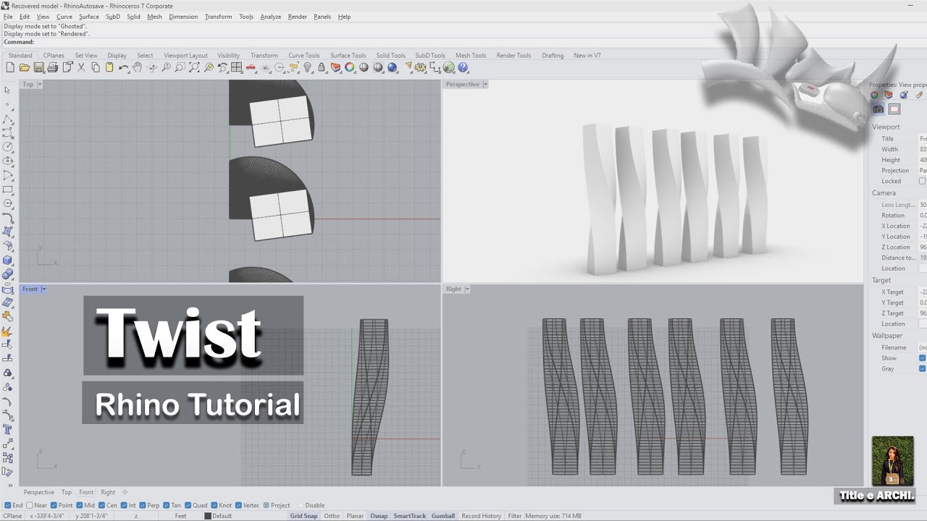Toggle the Vertex osnap checkbox
Image resolution: width=927 pixels, height=521 pixels.
pyautogui.click(x=238, y=505)
